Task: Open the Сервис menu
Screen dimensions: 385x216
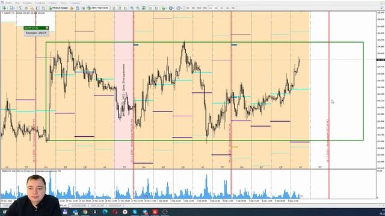Action: click(52, 3)
